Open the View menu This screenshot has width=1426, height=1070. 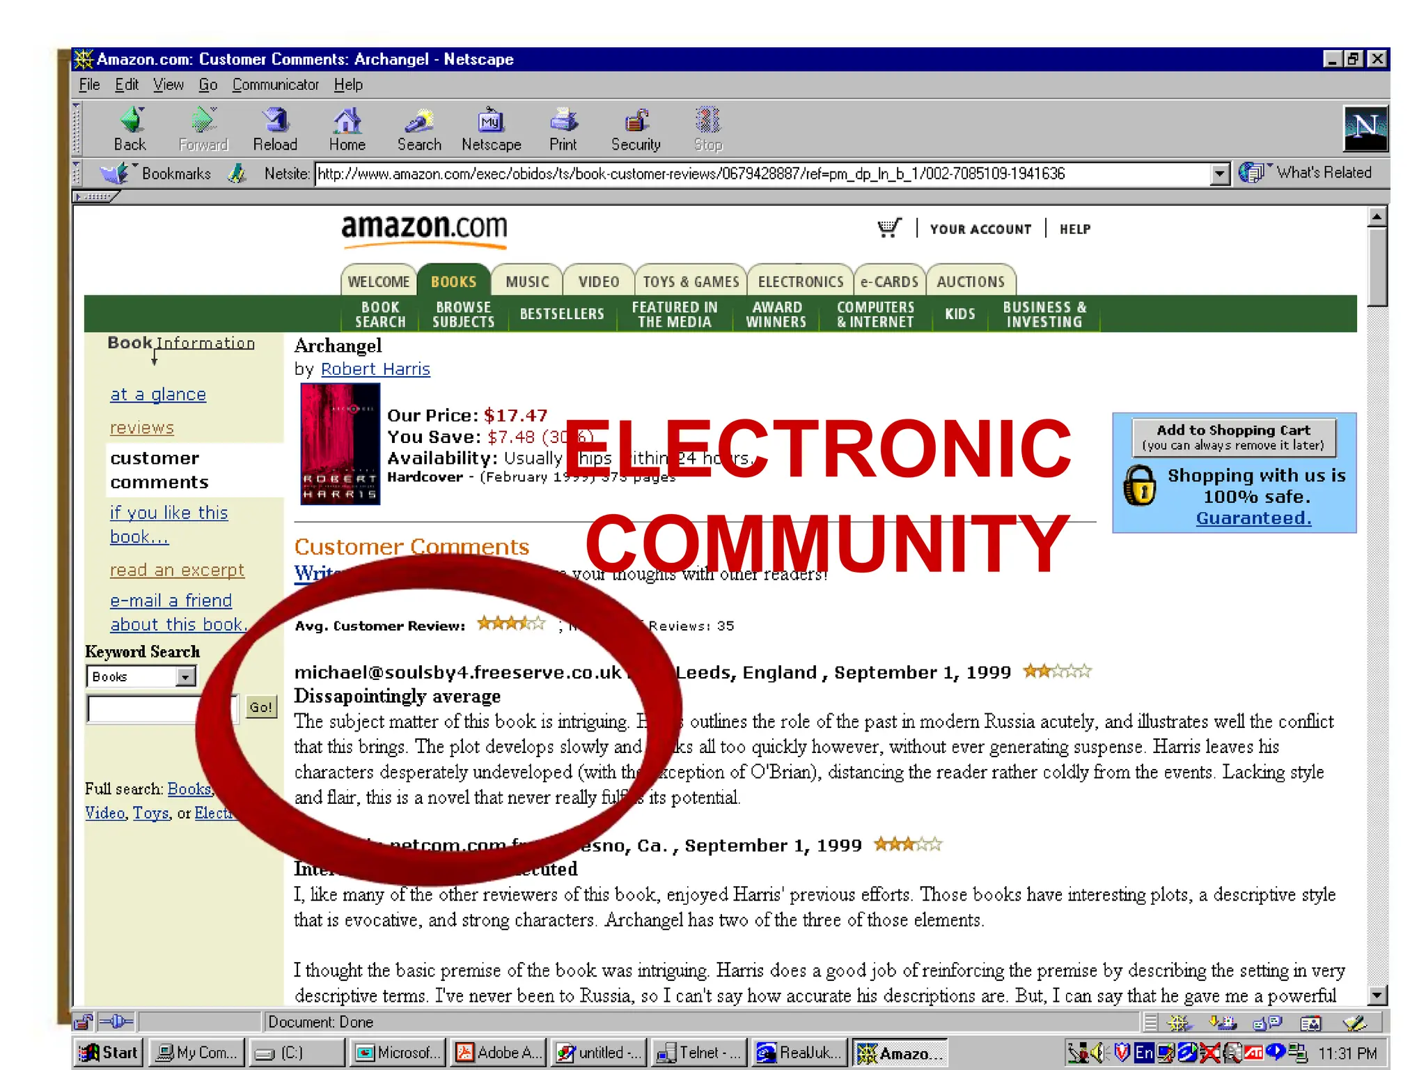pos(169,85)
